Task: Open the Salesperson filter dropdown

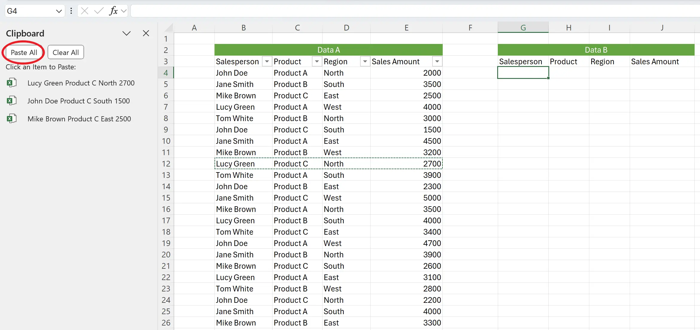Action: point(267,62)
